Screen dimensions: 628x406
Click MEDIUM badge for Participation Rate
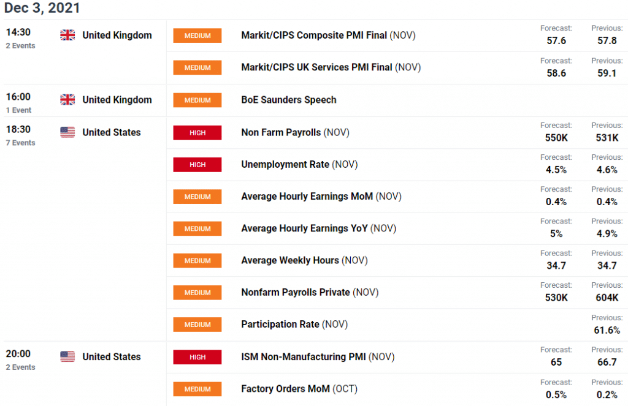[197, 325]
